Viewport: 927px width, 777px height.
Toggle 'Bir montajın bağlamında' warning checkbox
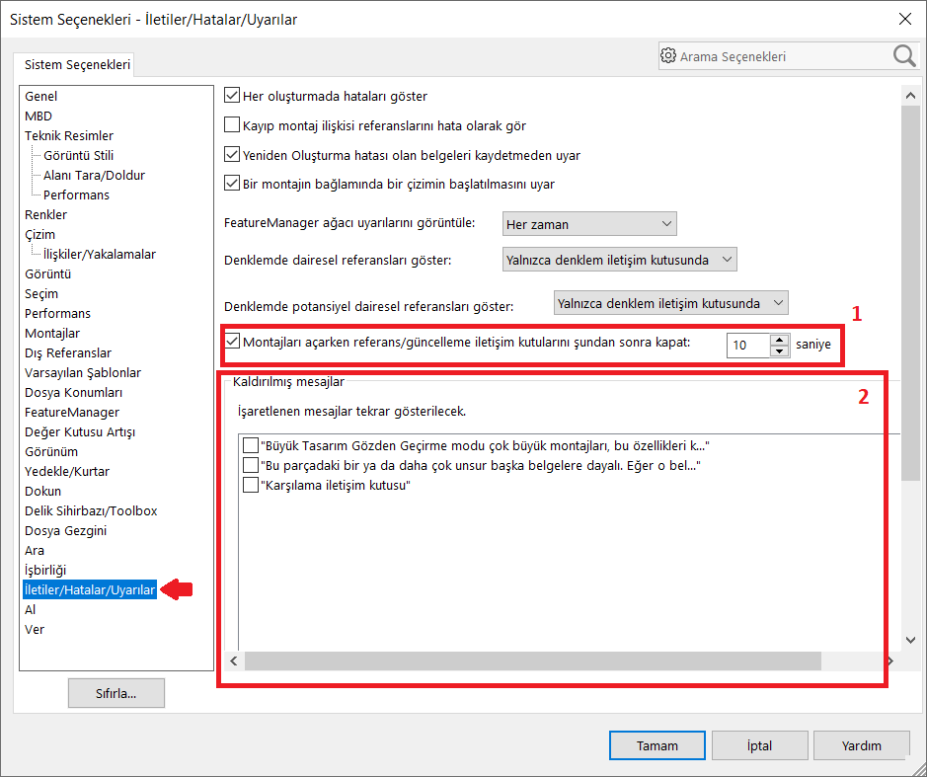(x=233, y=184)
